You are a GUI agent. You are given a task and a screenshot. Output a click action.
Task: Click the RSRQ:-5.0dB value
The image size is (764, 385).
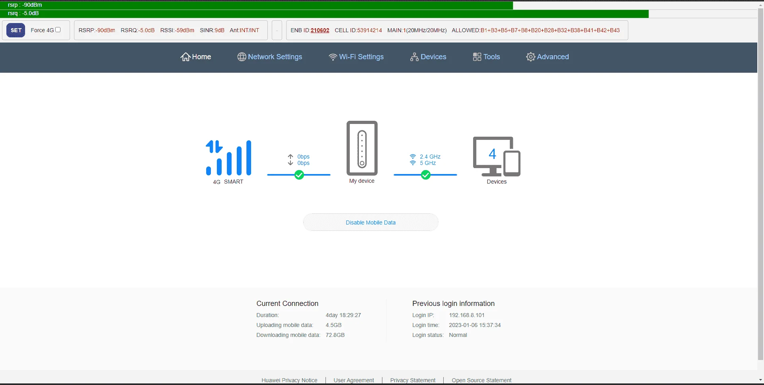click(137, 30)
